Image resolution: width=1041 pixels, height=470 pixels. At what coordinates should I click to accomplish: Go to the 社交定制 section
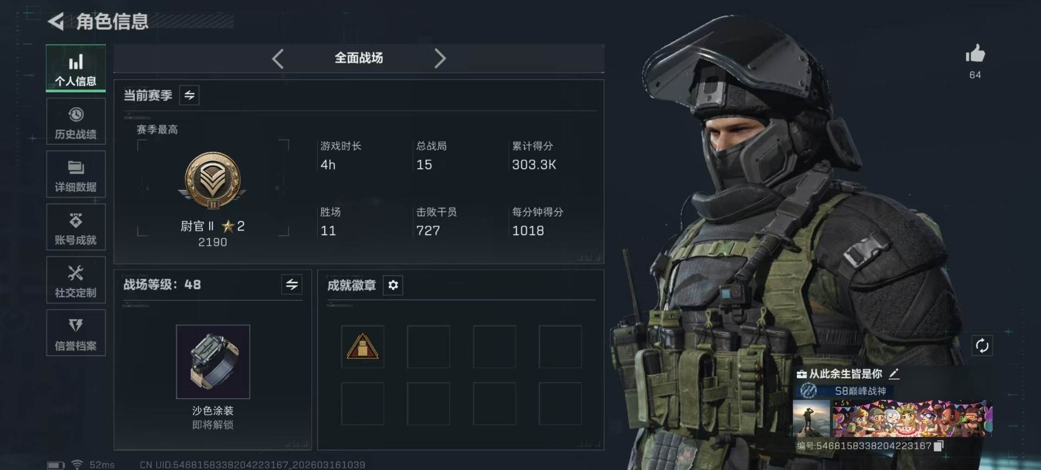click(76, 280)
